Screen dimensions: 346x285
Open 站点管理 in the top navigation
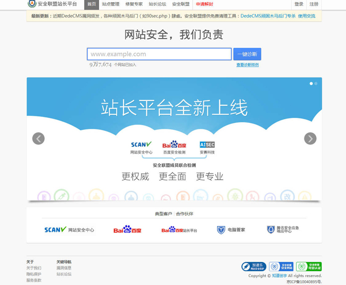[x=111, y=4]
